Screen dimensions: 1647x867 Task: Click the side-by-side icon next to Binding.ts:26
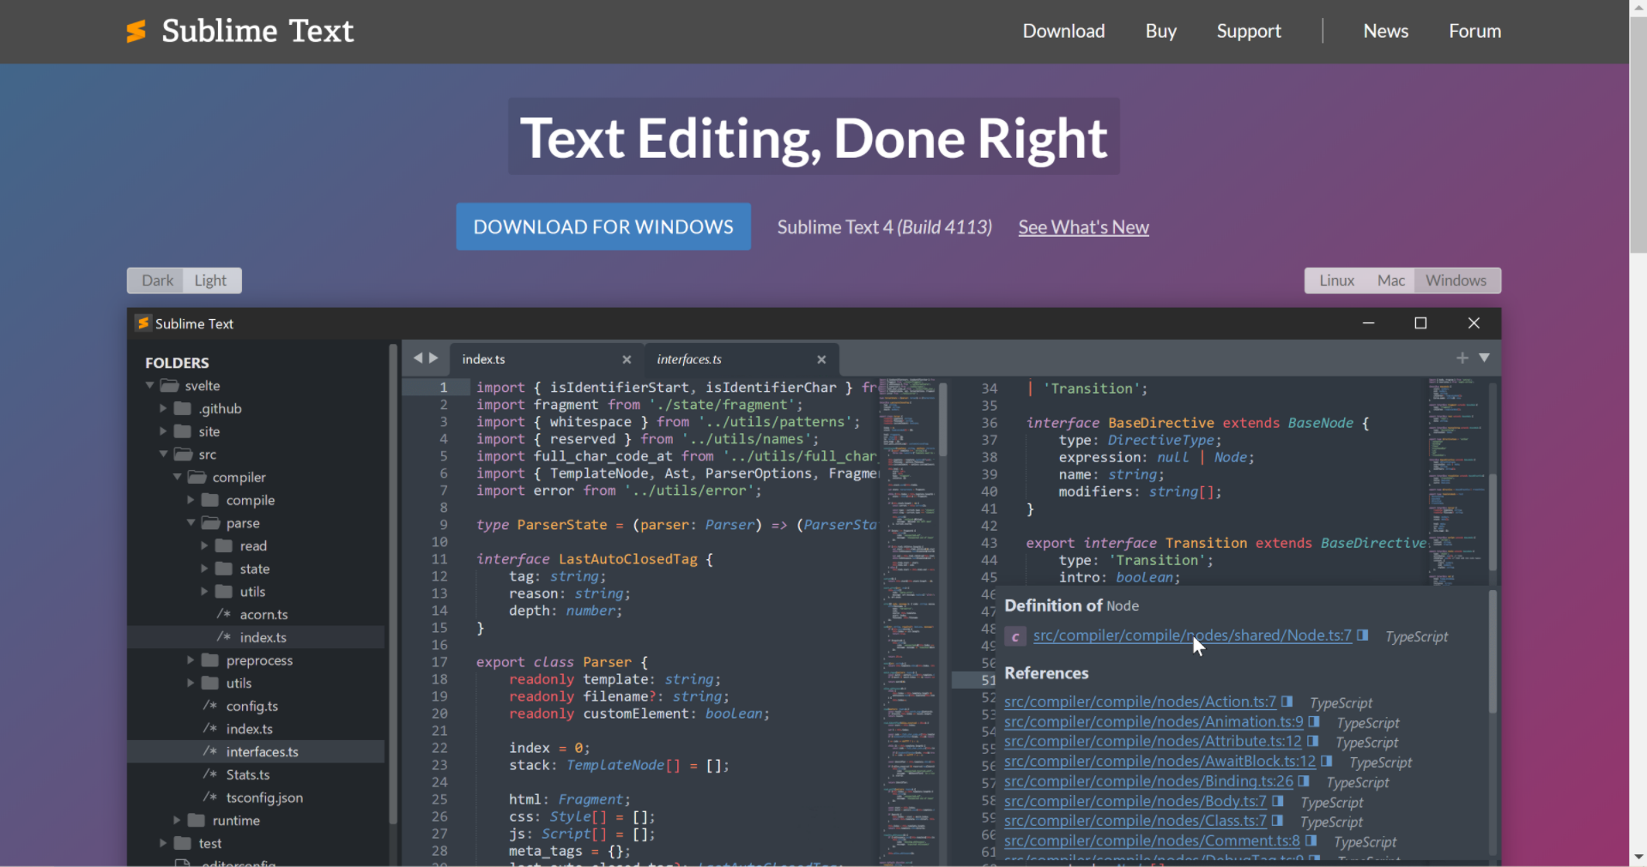coord(1303,780)
